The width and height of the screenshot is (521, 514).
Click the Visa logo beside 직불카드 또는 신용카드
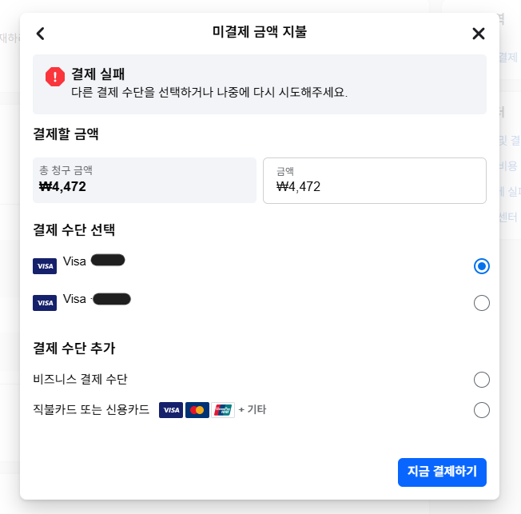click(171, 410)
